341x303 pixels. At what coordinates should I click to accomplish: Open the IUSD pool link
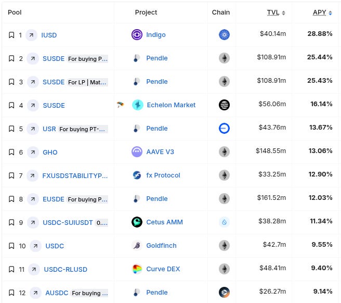pyautogui.click(x=49, y=35)
